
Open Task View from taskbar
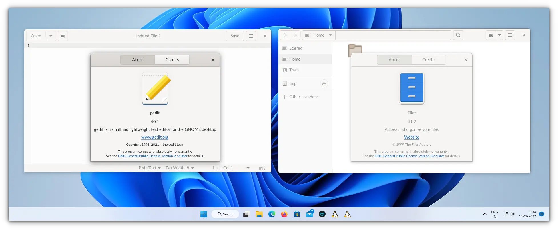(x=246, y=214)
